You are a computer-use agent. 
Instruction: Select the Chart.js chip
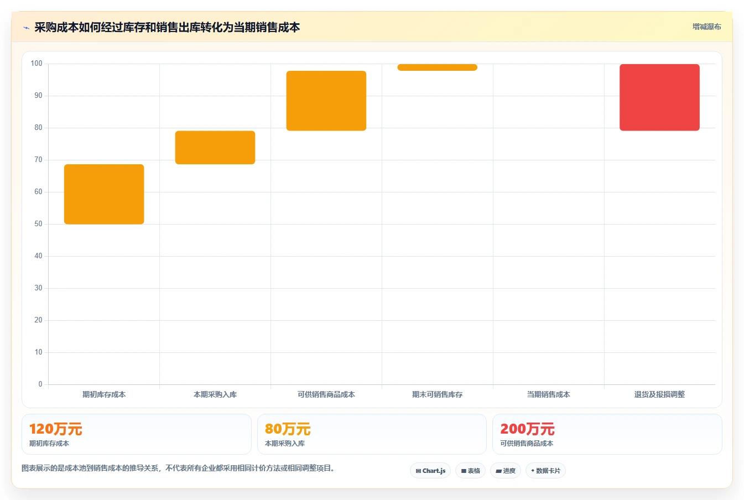[430, 471]
